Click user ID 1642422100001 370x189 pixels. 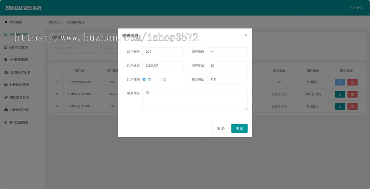(x=79, y=106)
